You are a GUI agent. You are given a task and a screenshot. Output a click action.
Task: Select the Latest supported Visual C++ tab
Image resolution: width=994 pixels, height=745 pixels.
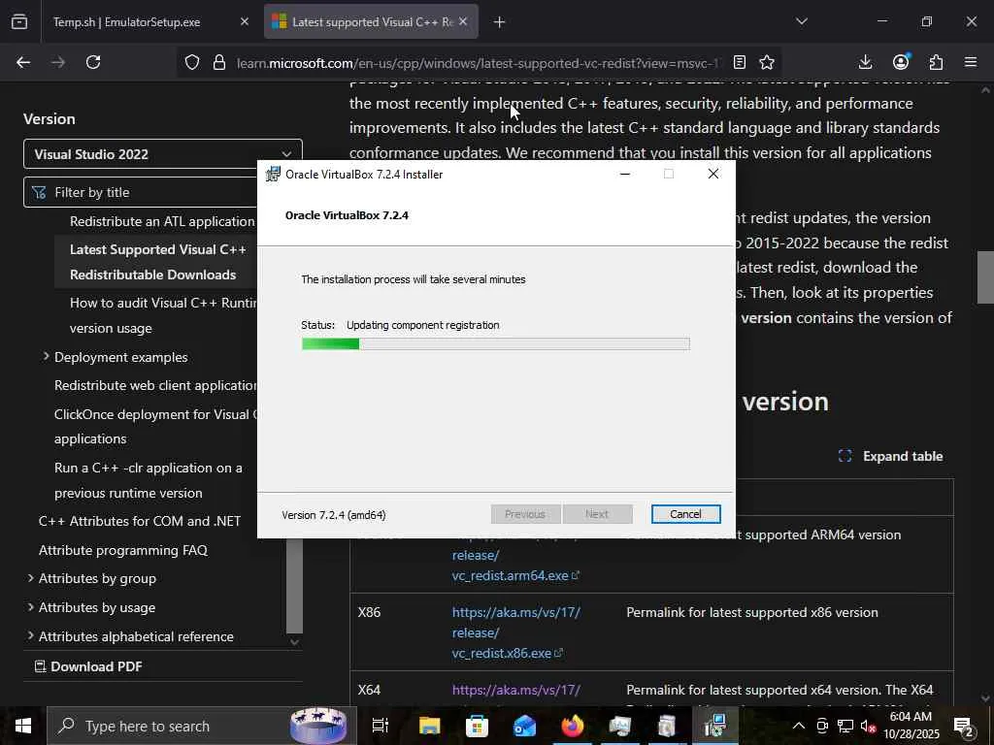pyautogui.click(x=372, y=22)
